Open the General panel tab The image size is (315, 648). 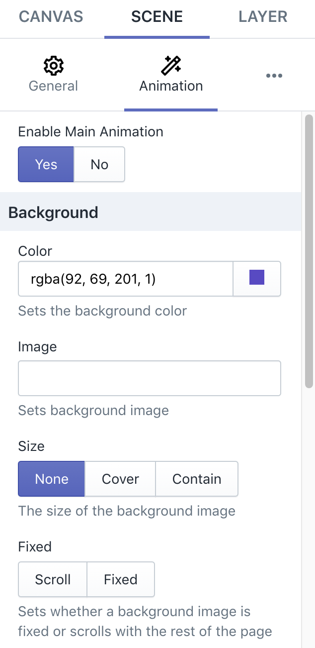pos(53,86)
